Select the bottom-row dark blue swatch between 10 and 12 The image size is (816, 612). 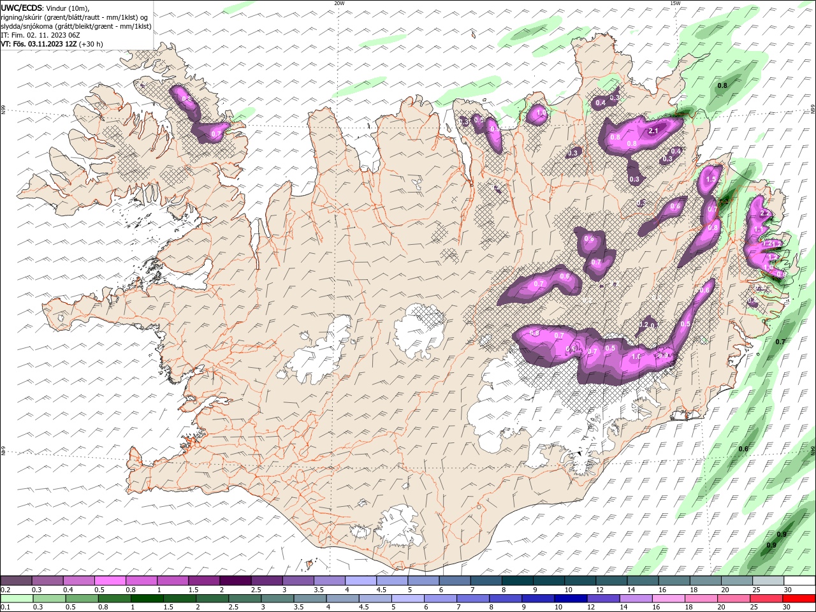coord(570,599)
